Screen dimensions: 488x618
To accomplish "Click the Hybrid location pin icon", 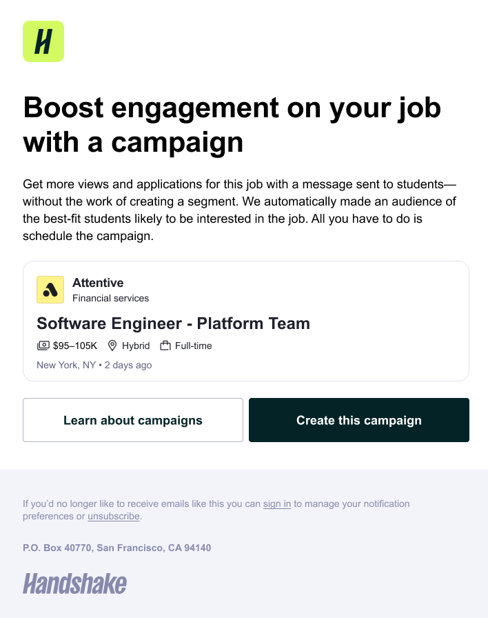I will (112, 346).
